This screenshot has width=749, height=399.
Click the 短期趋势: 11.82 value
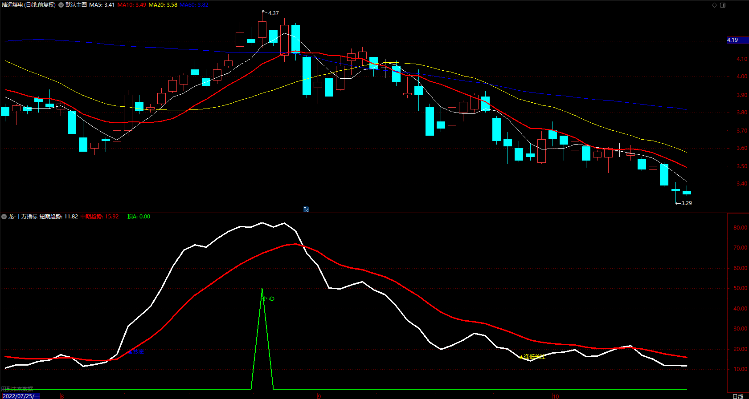(59, 217)
